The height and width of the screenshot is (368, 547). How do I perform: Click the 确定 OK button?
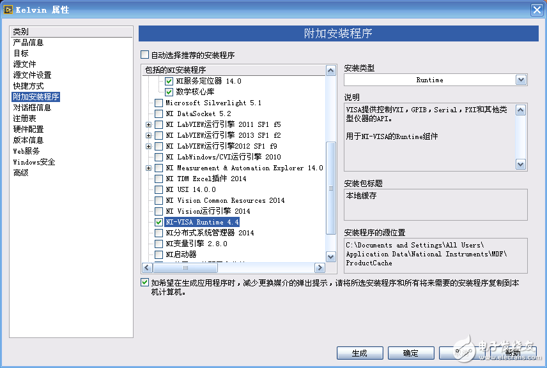pos(411,353)
